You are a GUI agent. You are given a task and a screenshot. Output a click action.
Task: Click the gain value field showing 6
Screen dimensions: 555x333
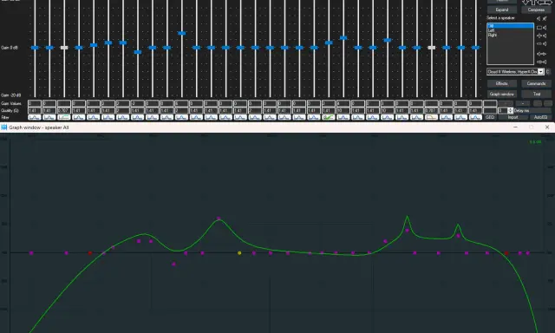click(x=181, y=103)
